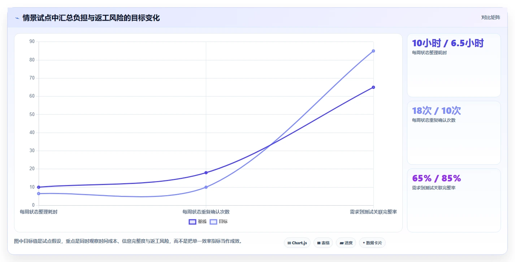Viewport: 515px width, 262px height.
Task: Click the 对比矩阵 label in the header
Action: click(x=491, y=17)
